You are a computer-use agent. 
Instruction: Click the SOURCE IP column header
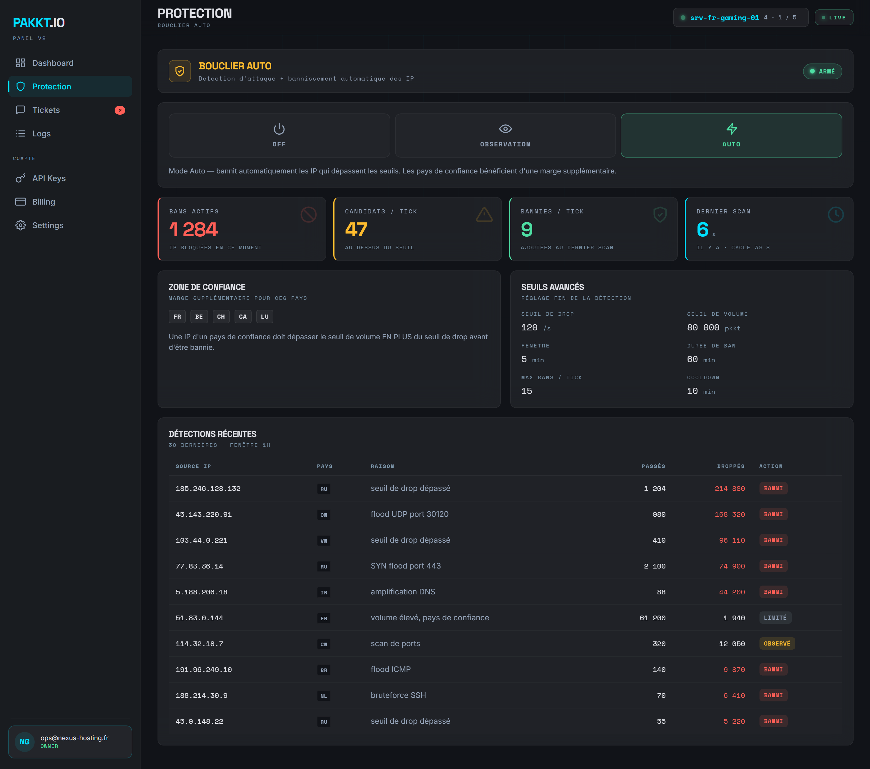point(193,466)
